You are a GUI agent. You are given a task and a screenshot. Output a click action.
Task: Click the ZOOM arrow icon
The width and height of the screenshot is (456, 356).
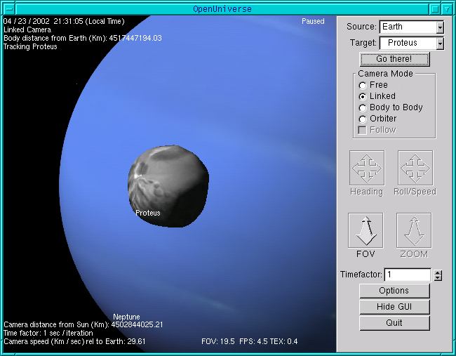click(414, 230)
